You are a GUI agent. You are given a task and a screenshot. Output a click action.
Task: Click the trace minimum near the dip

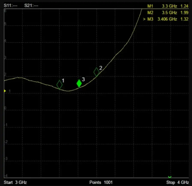tap(68, 91)
